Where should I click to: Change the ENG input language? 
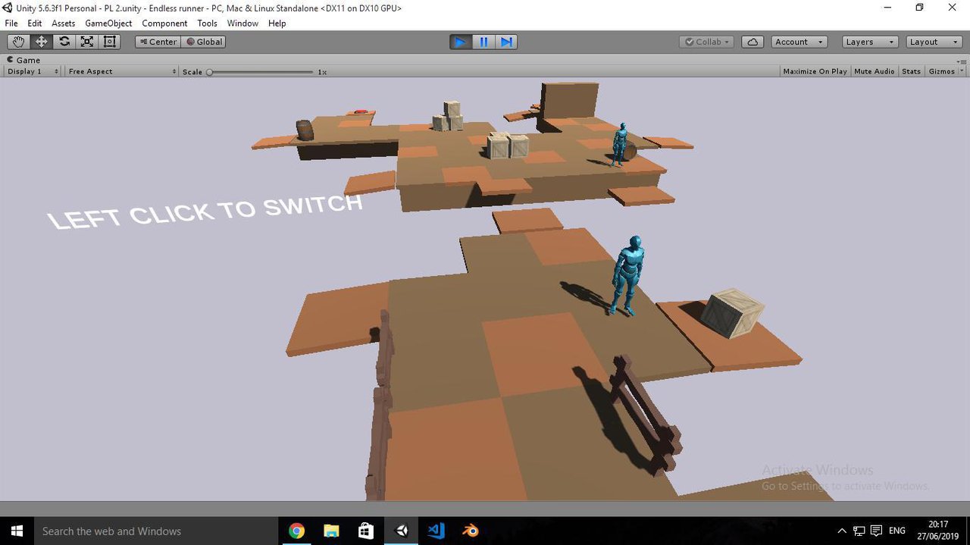click(x=897, y=531)
